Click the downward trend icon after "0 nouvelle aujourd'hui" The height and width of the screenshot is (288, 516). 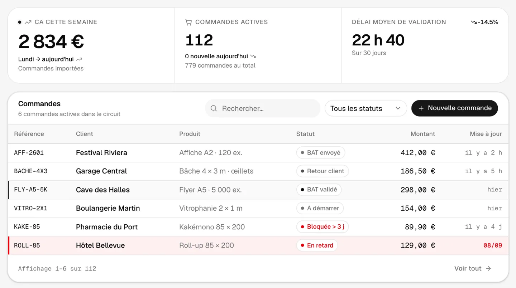[253, 56]
